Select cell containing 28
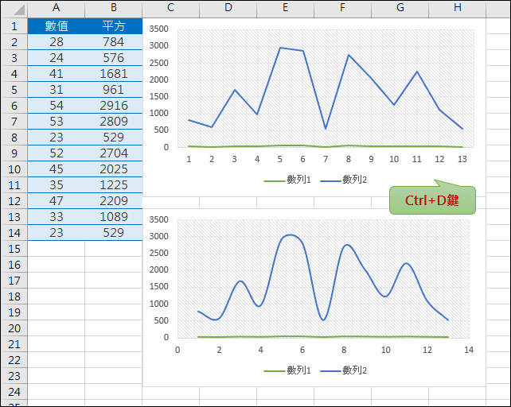 click(x=56, y=42)
